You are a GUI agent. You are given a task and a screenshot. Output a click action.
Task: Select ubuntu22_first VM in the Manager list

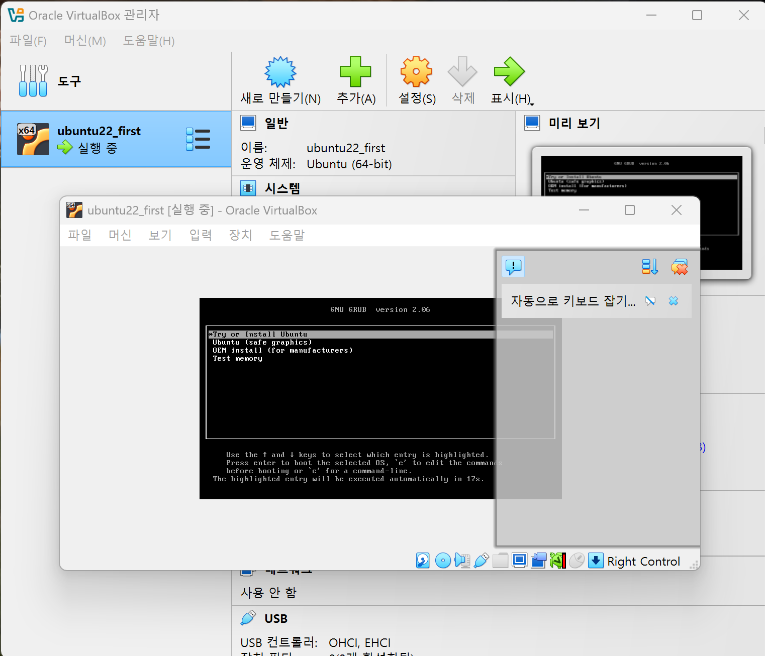coord(116,139)
